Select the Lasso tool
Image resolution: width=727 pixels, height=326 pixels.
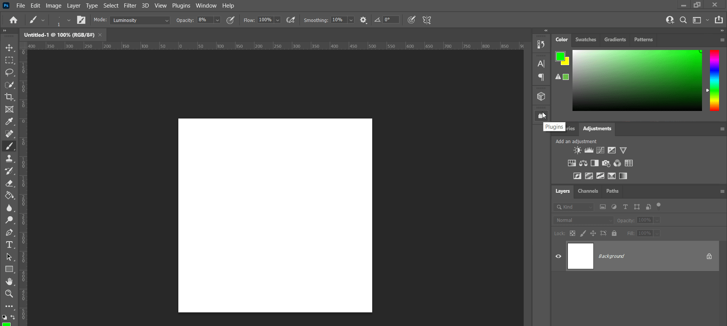click(x=9, y=72)
